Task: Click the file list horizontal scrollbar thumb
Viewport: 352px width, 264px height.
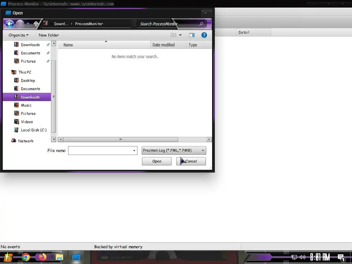Action: click(121, 140)
